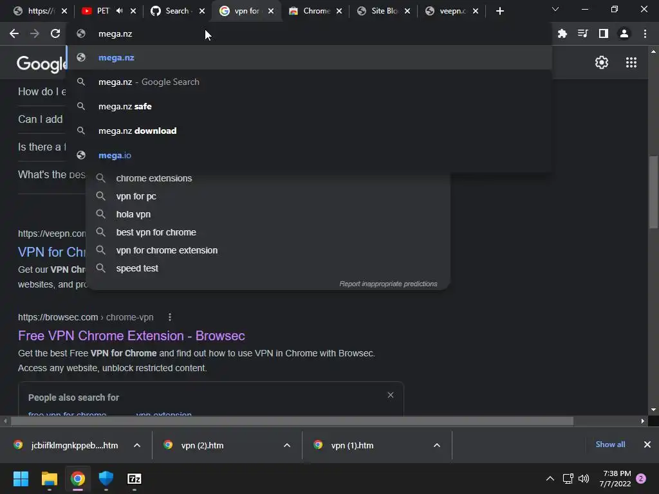Toggle the Chrome side panel
The height and width of the screenshot is (494, 659).
(604, 33)
